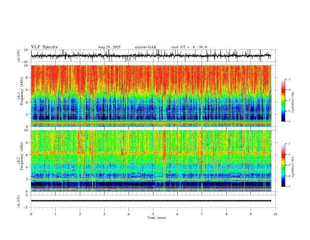
Task: Click time axis tick label '0'
Action: pos(31,214)
